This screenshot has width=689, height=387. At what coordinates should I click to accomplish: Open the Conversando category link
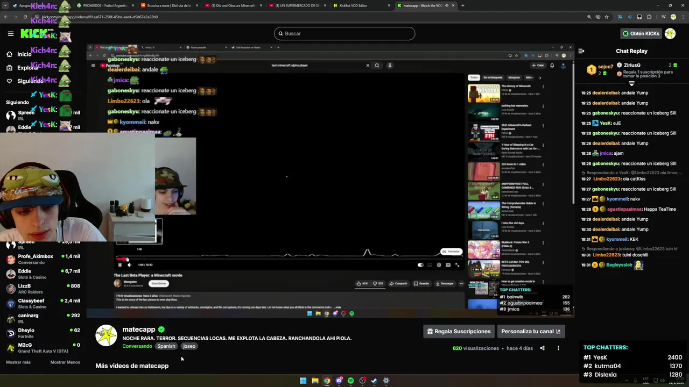click(x=137, y=346)
